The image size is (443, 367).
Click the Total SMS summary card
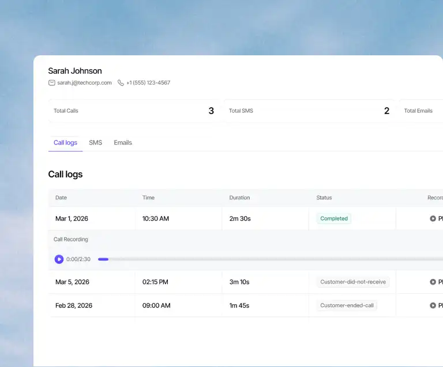(309, 111)
